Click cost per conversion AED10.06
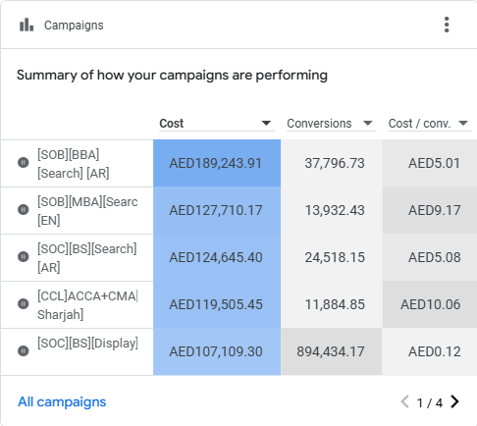This screenshot has height=426, width=477. coord(431,304)
